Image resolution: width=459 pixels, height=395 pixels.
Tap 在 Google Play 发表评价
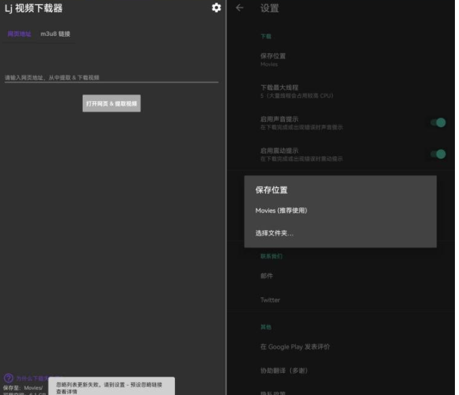341,347
